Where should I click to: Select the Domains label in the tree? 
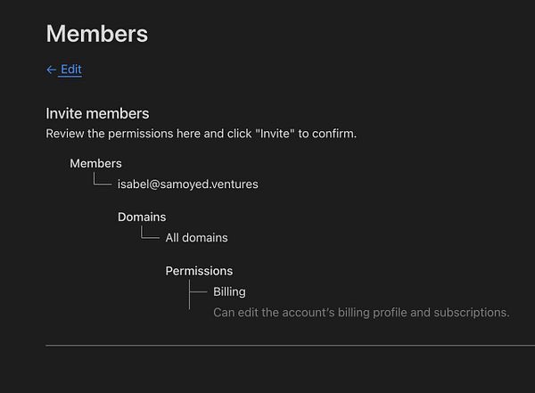(142, 217)
